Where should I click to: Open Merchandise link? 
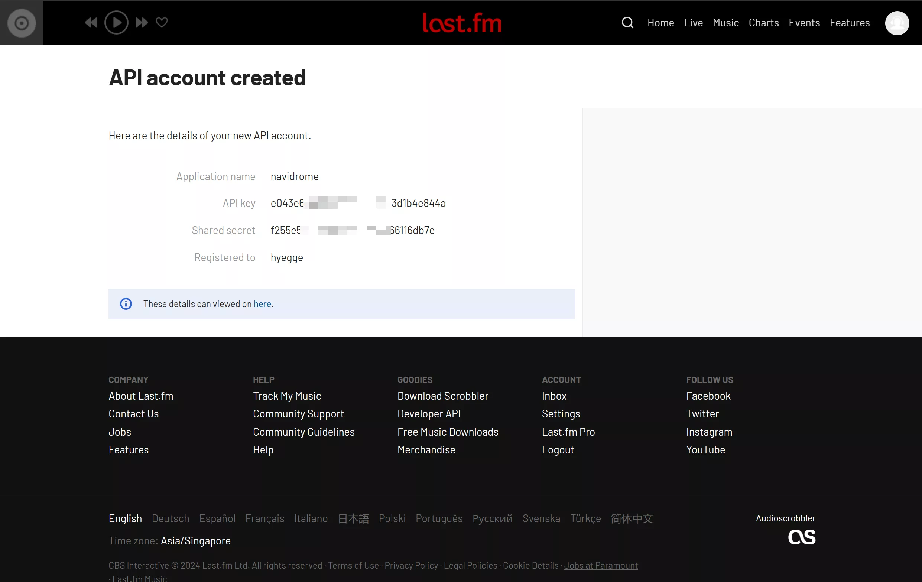[426, 449]
